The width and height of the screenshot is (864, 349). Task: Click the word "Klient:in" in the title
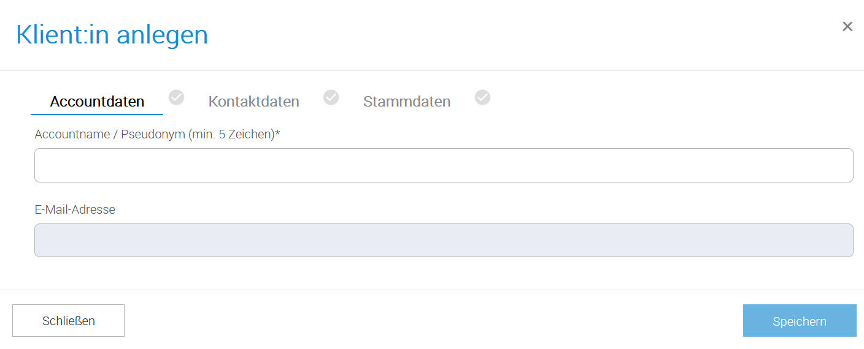pyautogui.click(x=62, y=35)
